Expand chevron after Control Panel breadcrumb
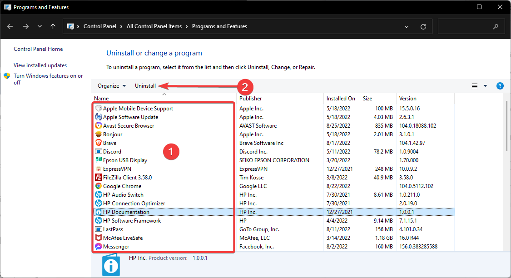Viewport: 511px width, 278px height. pos(121,26)
